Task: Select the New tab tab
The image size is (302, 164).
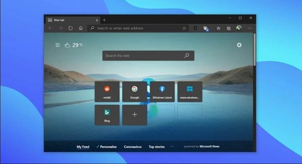Action: 73,20
